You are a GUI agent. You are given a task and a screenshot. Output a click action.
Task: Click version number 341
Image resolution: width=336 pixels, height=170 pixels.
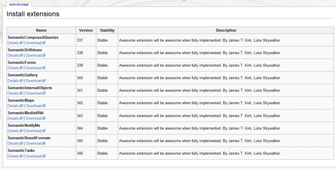80,90
